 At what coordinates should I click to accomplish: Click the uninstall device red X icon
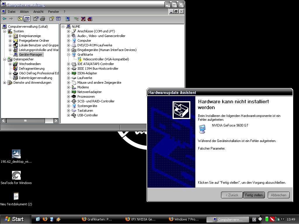tap(83, 19)
